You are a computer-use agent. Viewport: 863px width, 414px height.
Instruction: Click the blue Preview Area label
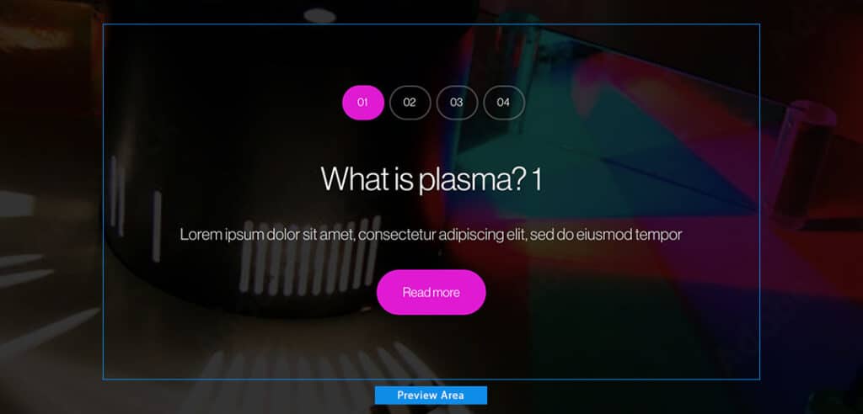click(x=431, y=395)
